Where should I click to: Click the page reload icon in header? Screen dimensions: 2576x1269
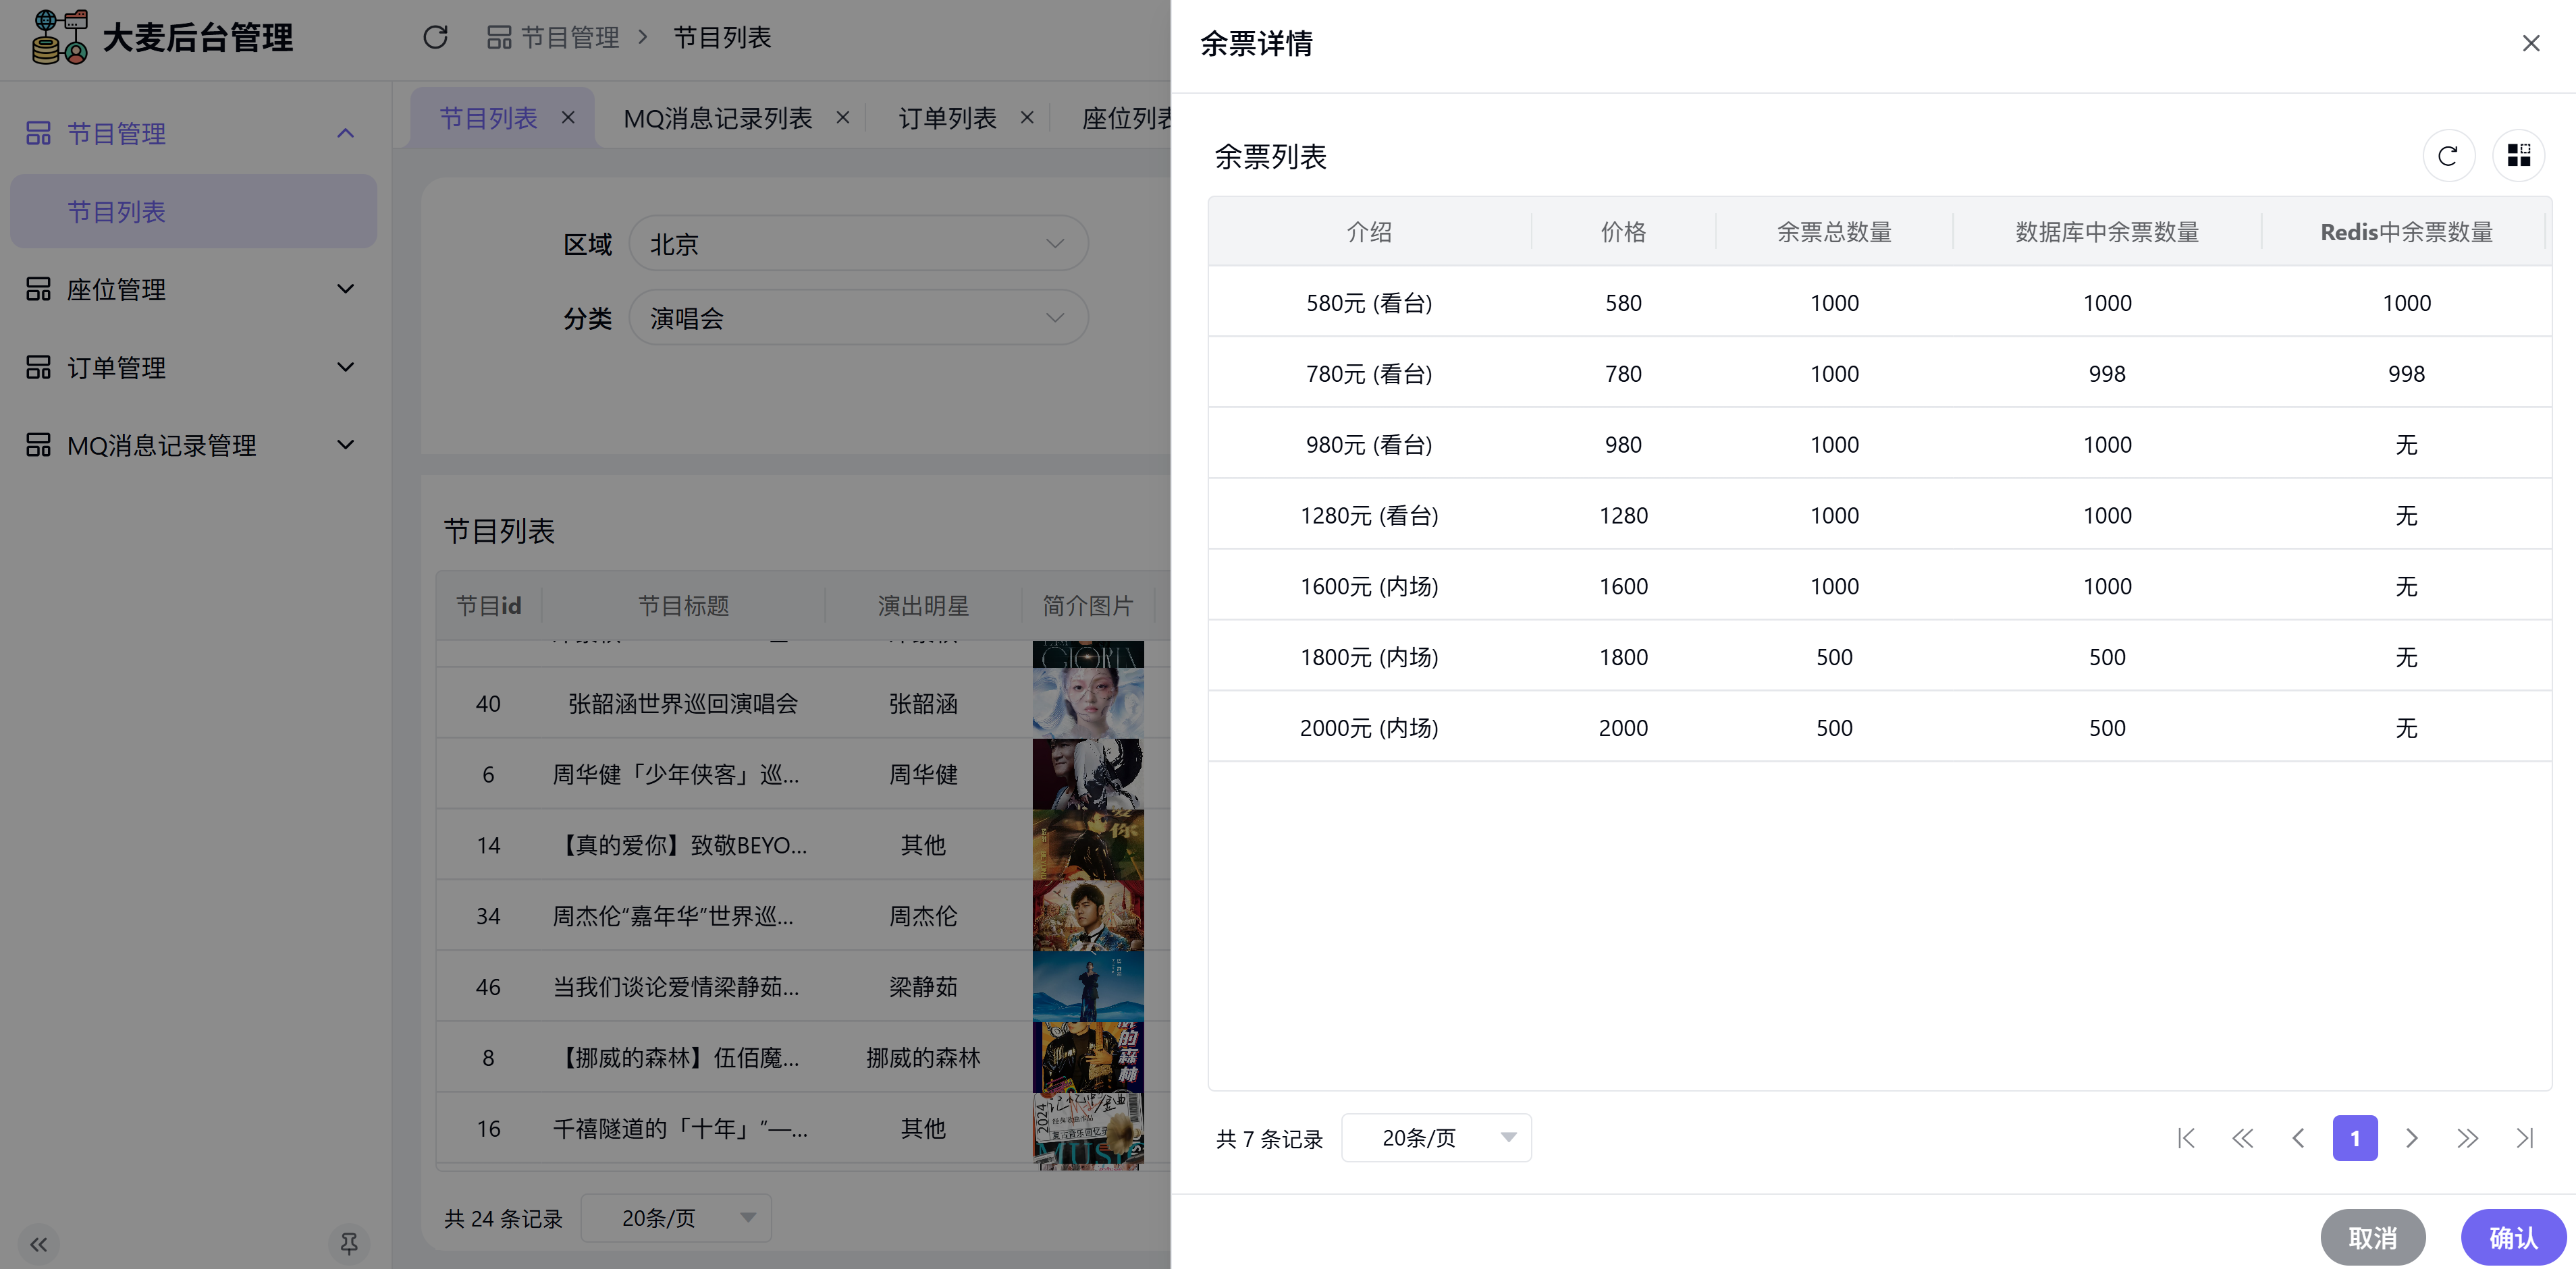point(435,38)
